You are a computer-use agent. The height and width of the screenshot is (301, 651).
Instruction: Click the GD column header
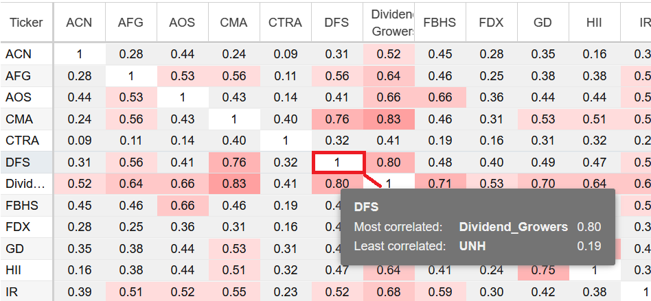pyautogui.click(x=542, y=22)
